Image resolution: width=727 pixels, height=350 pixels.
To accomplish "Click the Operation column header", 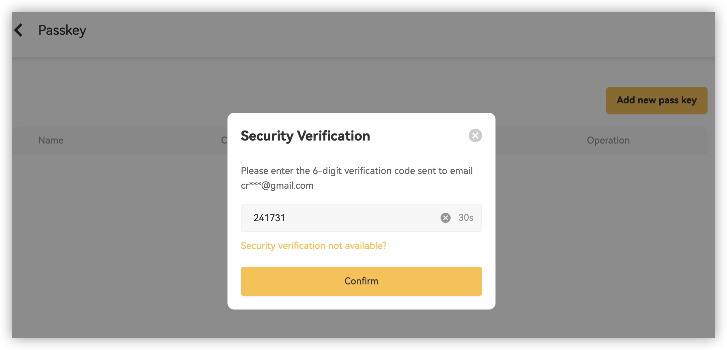I will (608, 141).
